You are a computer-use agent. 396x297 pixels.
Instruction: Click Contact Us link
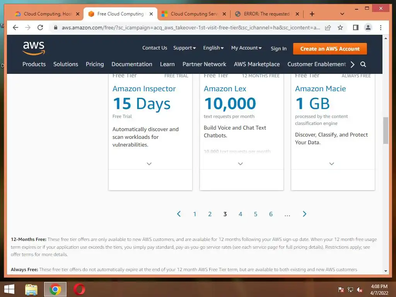pos(155,48)
